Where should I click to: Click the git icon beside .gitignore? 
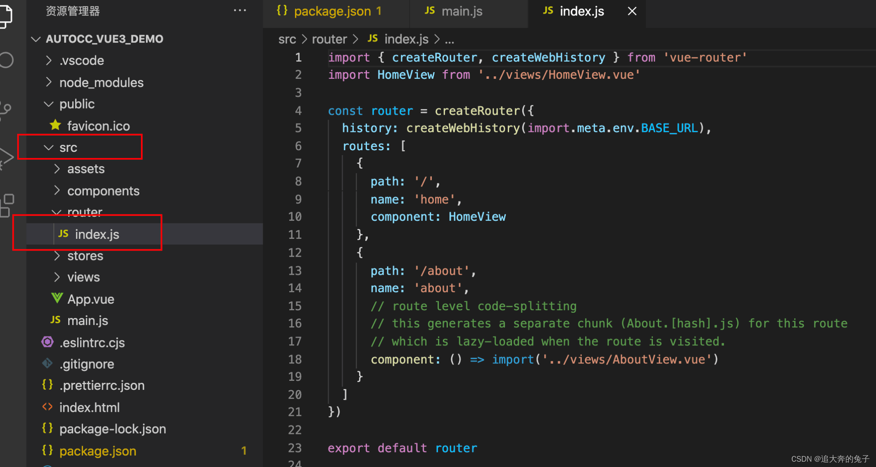(x=47, y=363)
